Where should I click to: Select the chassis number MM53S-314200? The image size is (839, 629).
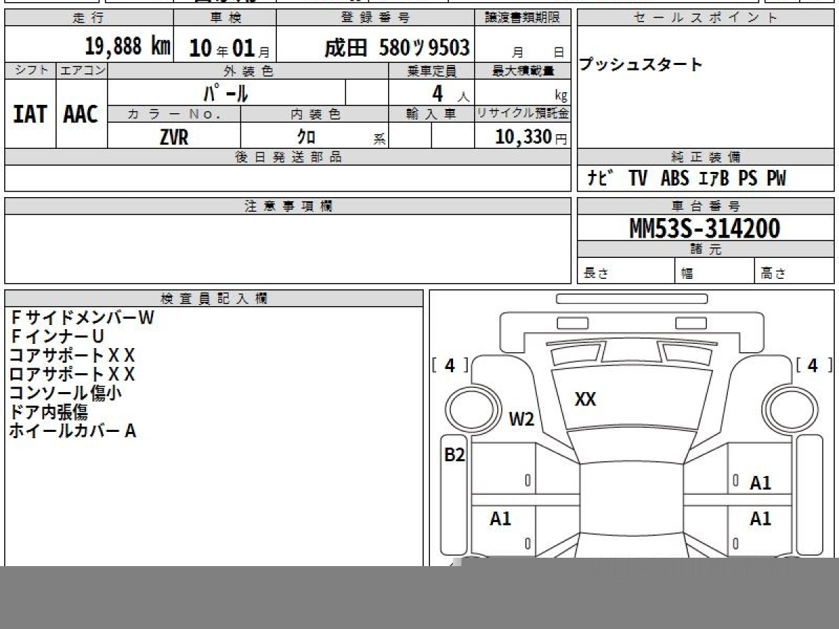(x=705, y=228)
